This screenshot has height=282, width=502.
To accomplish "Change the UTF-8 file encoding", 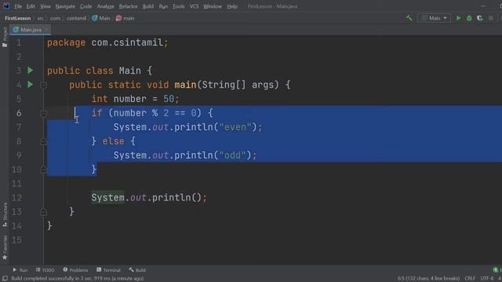I will point(487,279).
